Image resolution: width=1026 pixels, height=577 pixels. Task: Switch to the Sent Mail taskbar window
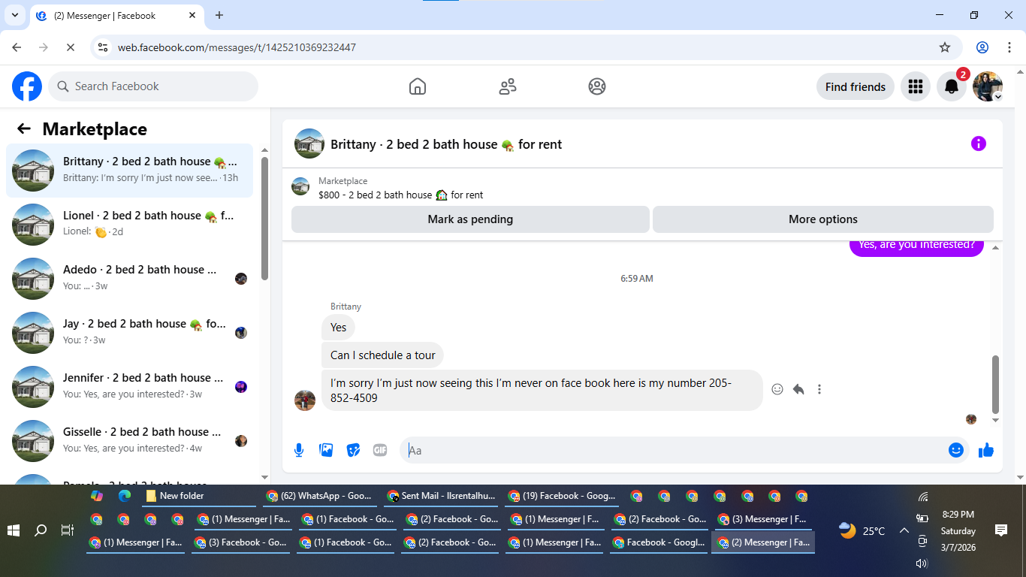pyautogui.click(x=441, y=496)
